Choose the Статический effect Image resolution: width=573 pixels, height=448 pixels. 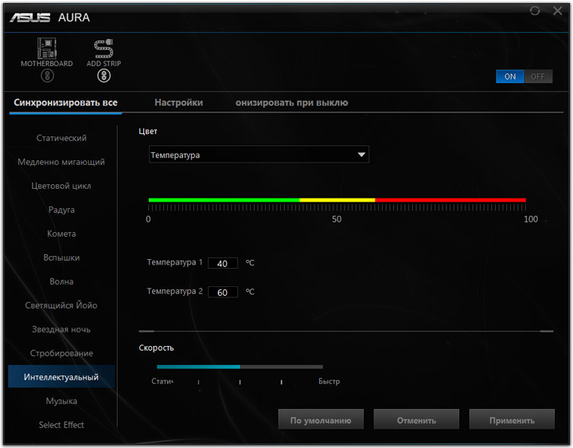coord(61,138)
